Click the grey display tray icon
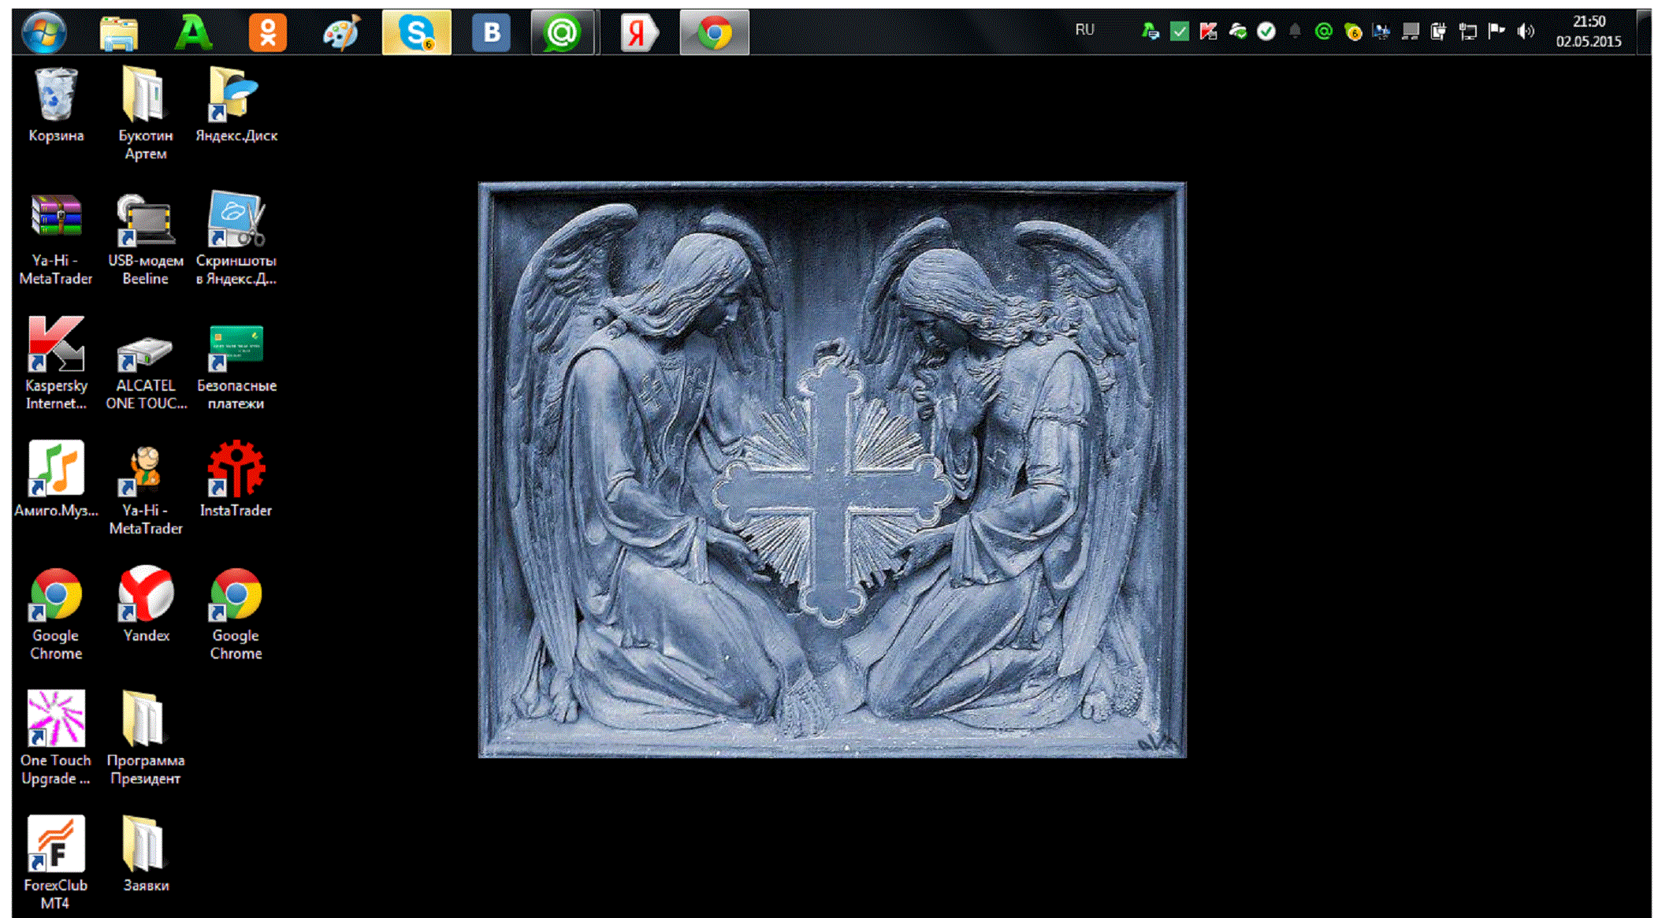The height and width of the screenshot is (918, 1658). pyautogui.click(x=1410, y=32)
